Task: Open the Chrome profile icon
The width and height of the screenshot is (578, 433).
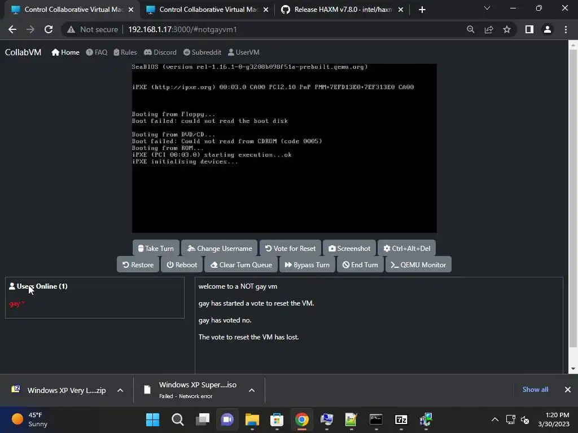Action: 548,29
